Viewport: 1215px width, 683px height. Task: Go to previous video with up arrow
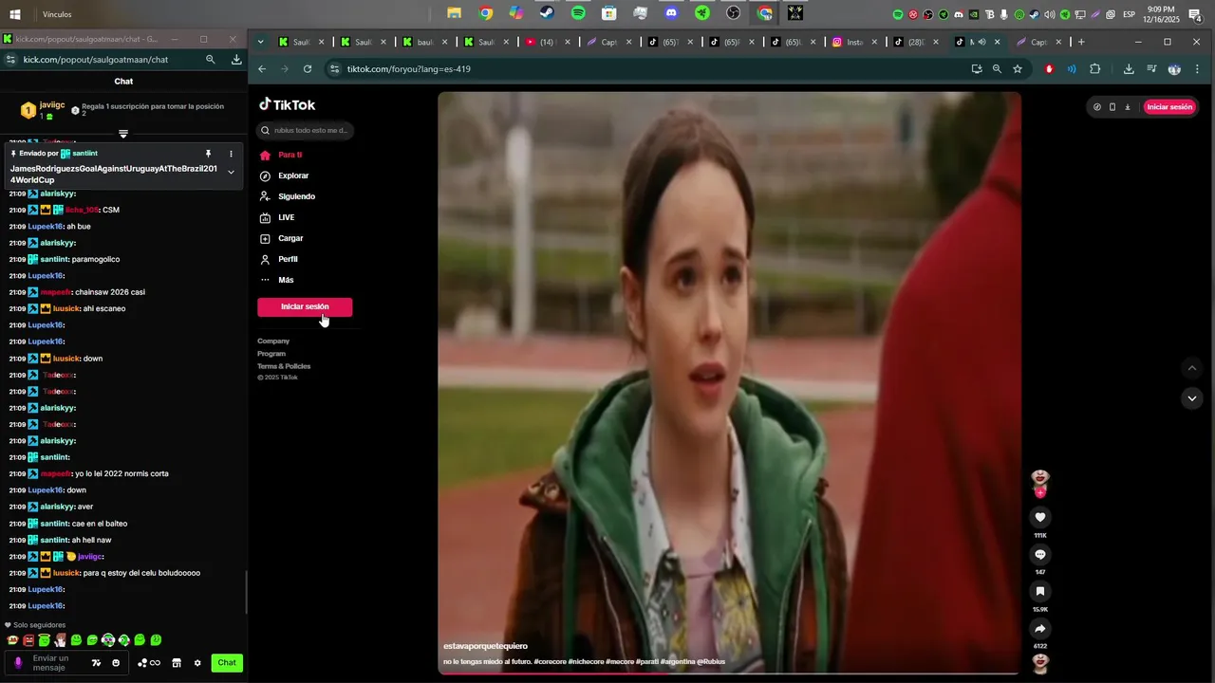1192,368
